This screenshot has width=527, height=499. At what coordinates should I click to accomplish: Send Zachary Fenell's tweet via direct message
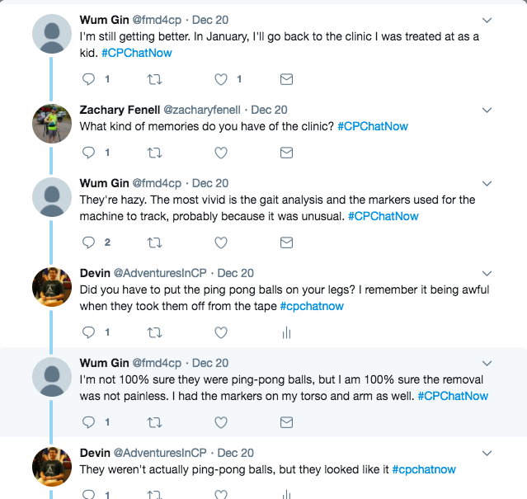286,153
